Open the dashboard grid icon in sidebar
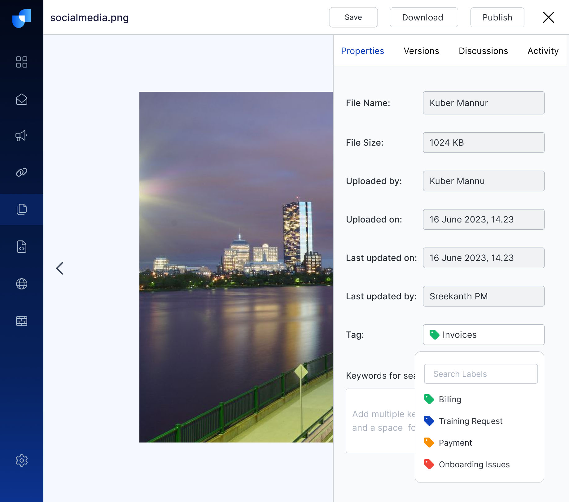Screen dimensions: 569x502 point(22,62)
